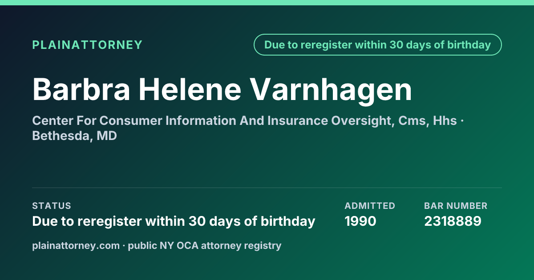Click the PLAINATTORNEY brand logo text
The width and height of the screenshot is (534, 280).
(87, 45)
